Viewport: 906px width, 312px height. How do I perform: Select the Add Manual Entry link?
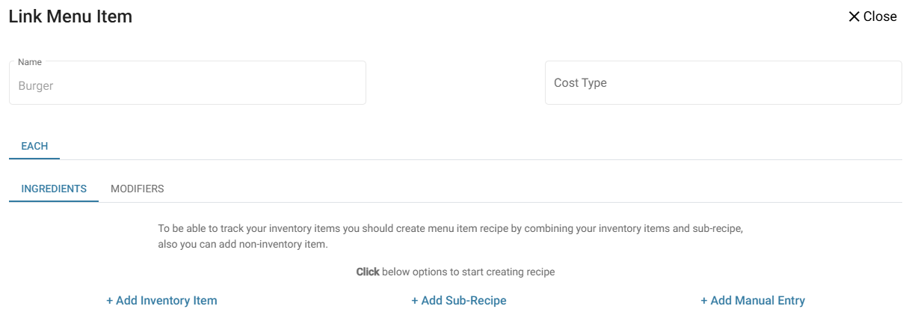tap(757, 301)
